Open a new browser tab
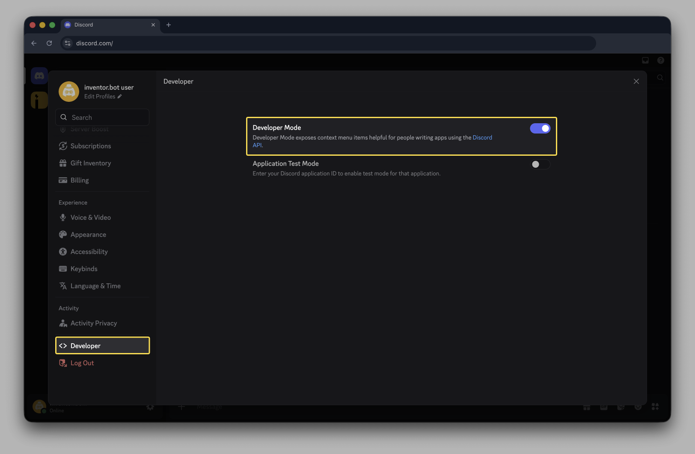Viewport: 695px width, 454px height. click(x=169, y=25)
